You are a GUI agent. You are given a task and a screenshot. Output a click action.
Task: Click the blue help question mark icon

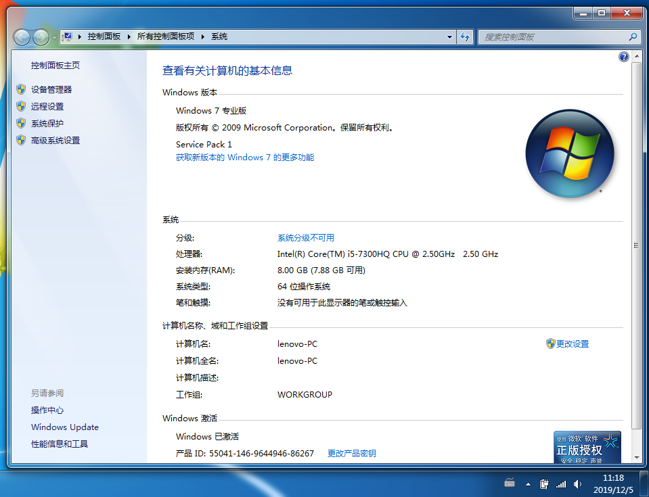(624, 57)
